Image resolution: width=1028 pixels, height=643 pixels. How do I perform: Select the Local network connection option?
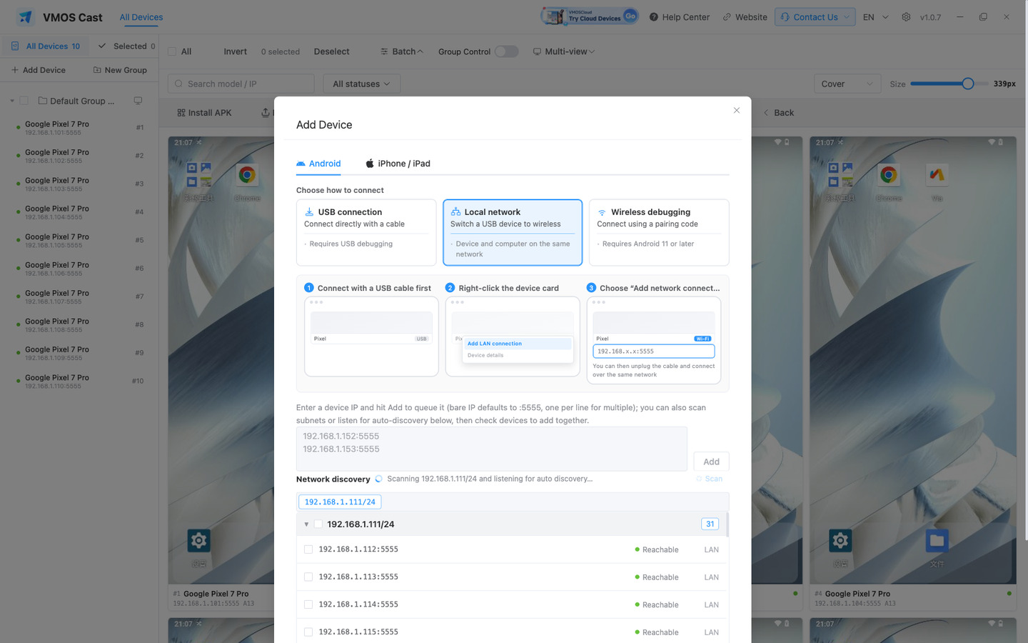(x=513, y=232)
